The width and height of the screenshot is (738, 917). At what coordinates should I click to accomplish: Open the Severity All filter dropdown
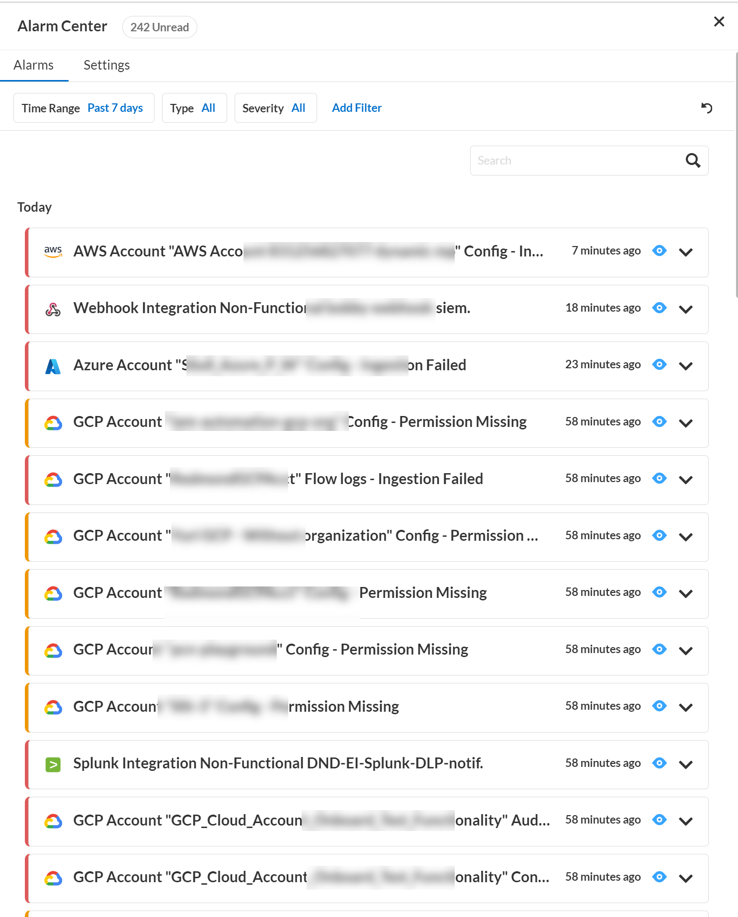click(x=275, y=108)
